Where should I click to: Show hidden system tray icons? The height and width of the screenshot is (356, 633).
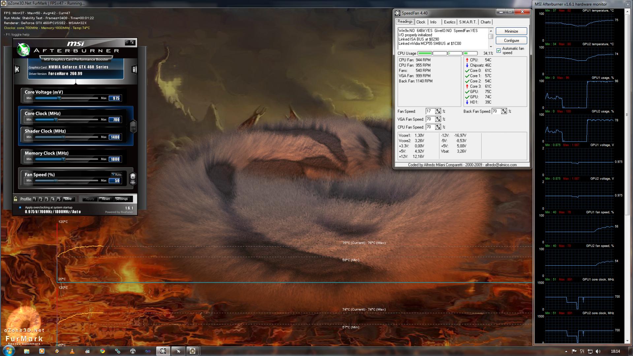click(x=566, y=351)
